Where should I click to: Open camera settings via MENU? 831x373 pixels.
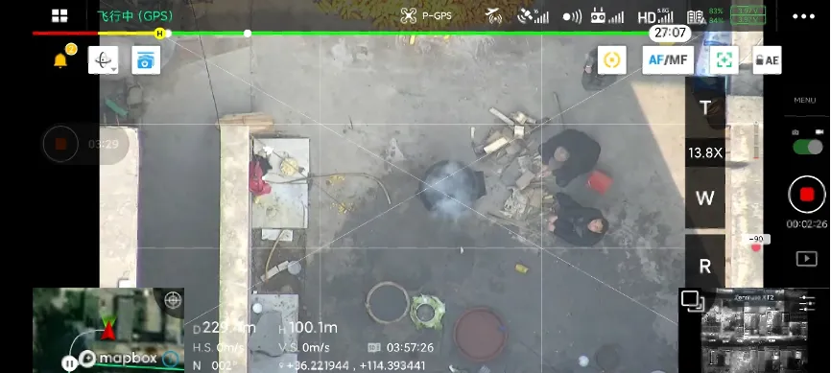click(804, 100)
